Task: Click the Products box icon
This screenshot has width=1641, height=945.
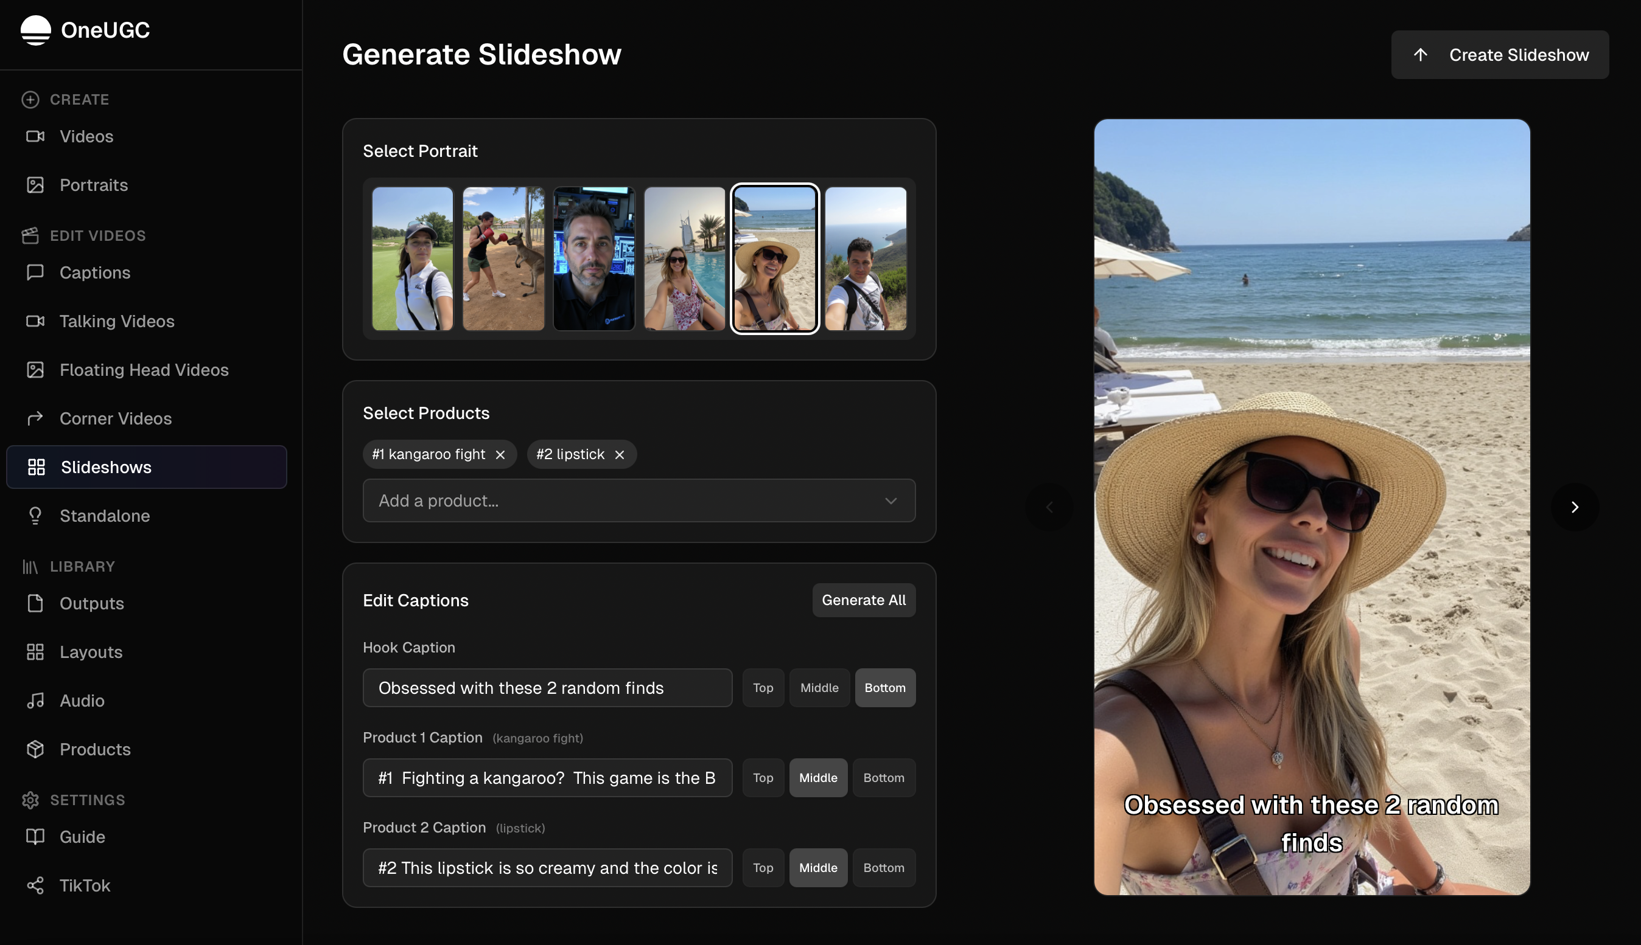Action: (35, 750)
